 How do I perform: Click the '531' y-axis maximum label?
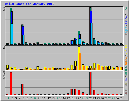coord(4,9)
